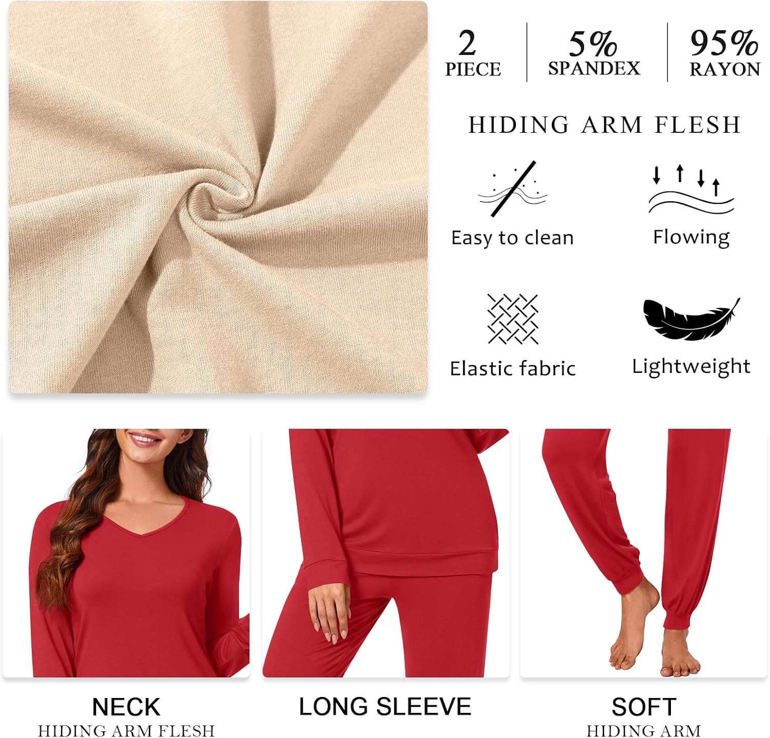Click the Lightweight feather icon
This screenshot has width=770, height=738.
pyautogui.click(x=691, y=319)
